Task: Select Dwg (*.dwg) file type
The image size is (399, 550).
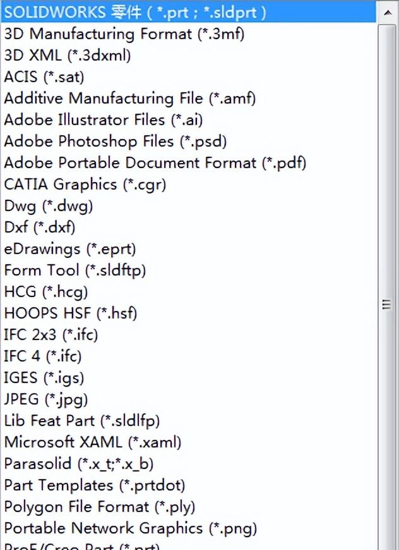Action: coord(49,205)
